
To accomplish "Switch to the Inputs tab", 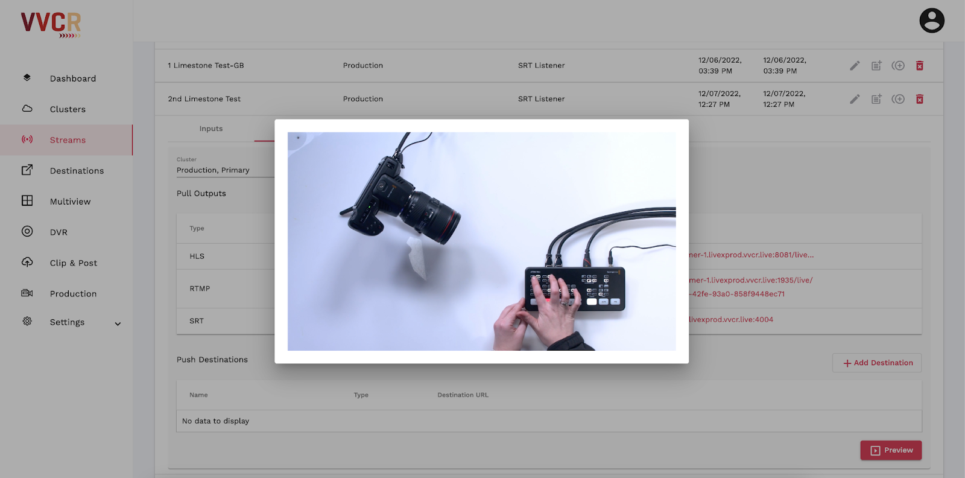I will pyautogui.click(x=211, y=129).
